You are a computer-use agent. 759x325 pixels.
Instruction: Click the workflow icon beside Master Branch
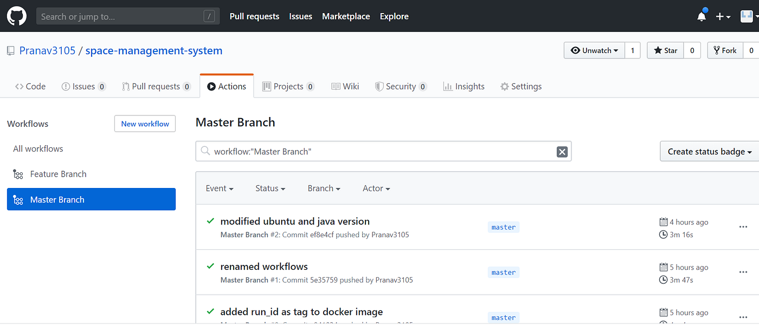[x=18, y=199]
